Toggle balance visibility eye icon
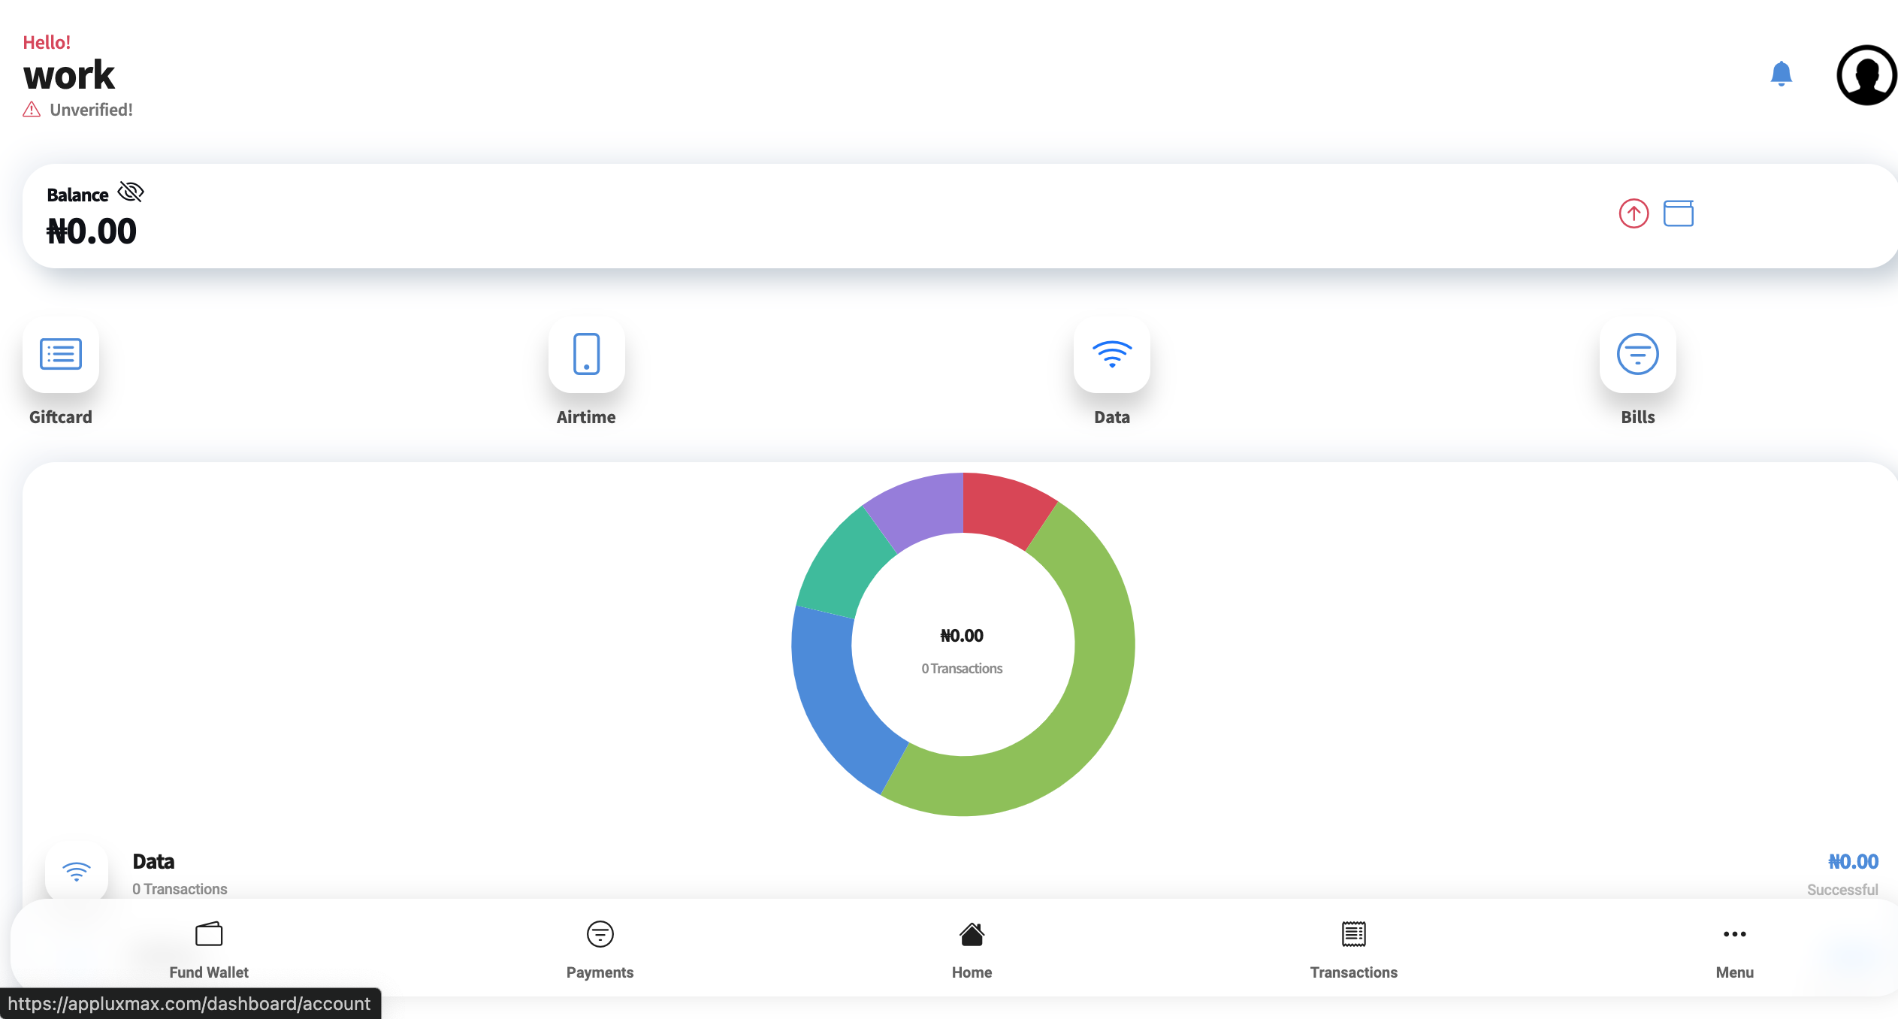The width and height of the screenshot is (1898, 1019). (x=131, y=192)
